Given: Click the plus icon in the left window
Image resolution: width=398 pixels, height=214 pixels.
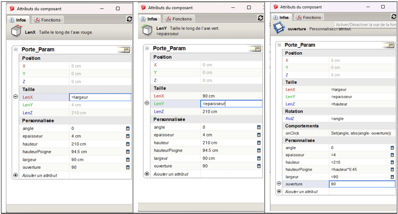Looking at the screenshot, I should pyautogui.click(x=16, y=175).
